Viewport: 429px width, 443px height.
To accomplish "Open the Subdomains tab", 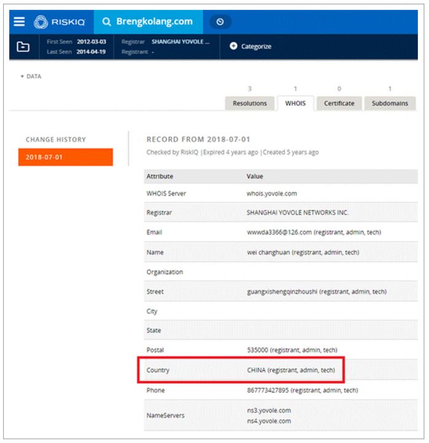I will tap(390, 103).
